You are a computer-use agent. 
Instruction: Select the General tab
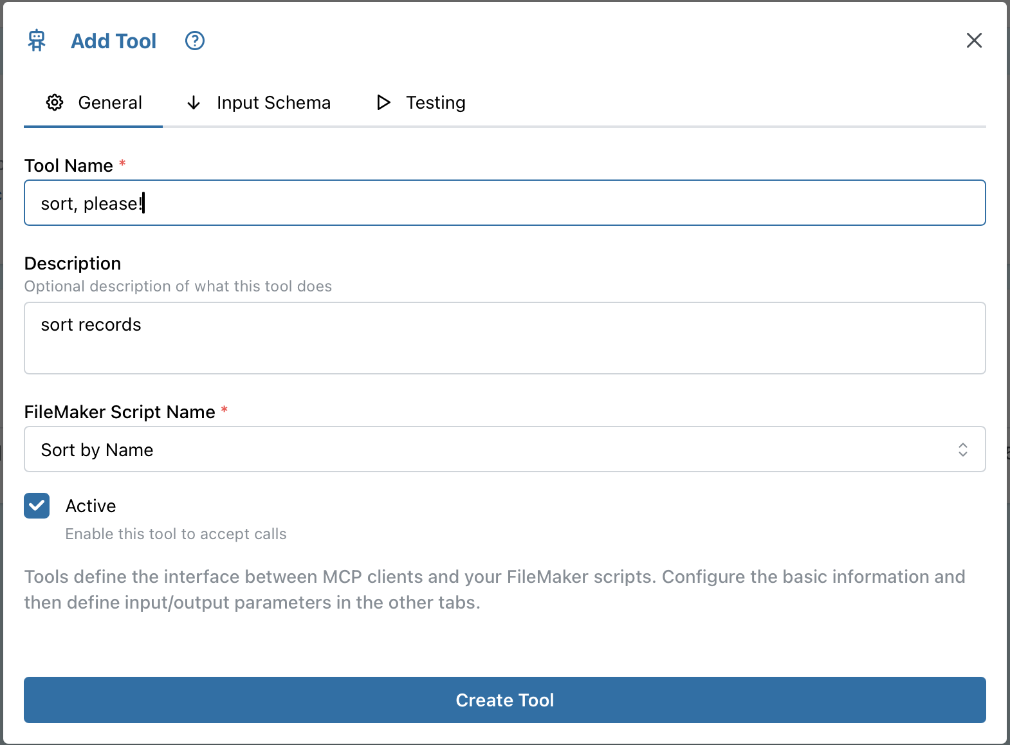coord(109,103)
